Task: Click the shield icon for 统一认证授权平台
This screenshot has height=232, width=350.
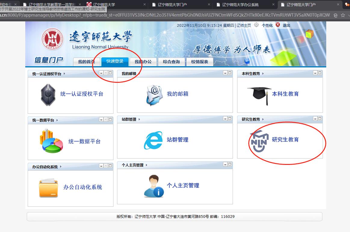Action: (48, 94)
